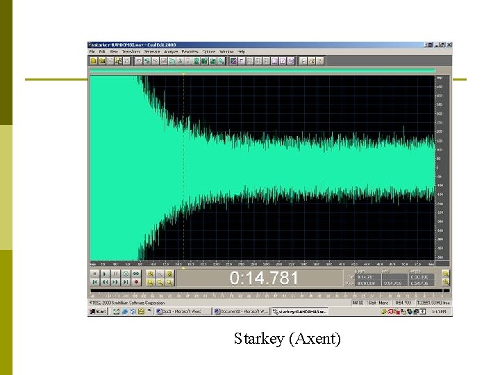
Task: Click the Sel Length time field
Action: 422,277
